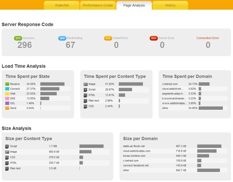Click the Page Analysis tab
233x182 pixels.
[x=134, y=5]
